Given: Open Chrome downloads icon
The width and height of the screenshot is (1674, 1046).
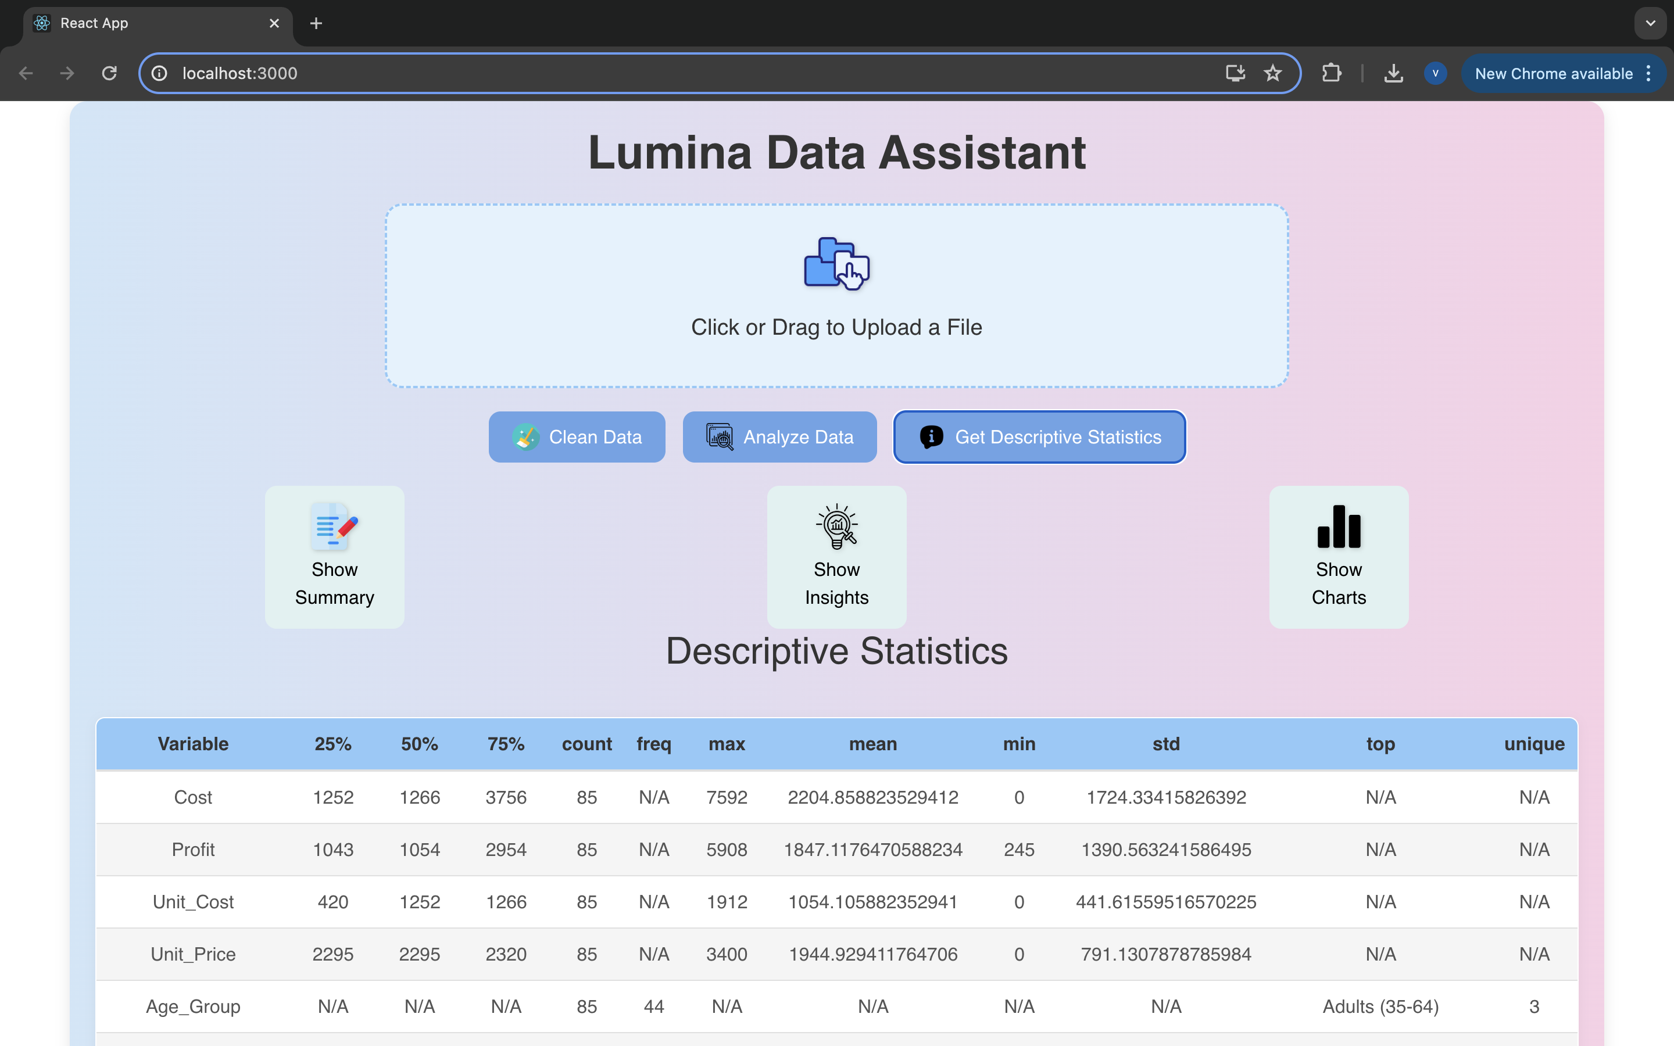Looking at the screenshot, I should [1393, 73].
